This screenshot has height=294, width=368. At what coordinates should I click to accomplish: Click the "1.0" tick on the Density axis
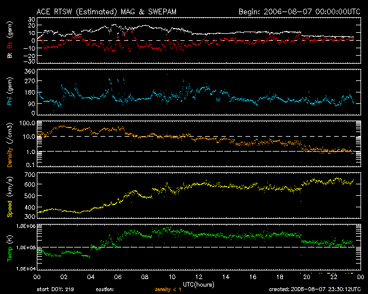click(x=30, y=152)
